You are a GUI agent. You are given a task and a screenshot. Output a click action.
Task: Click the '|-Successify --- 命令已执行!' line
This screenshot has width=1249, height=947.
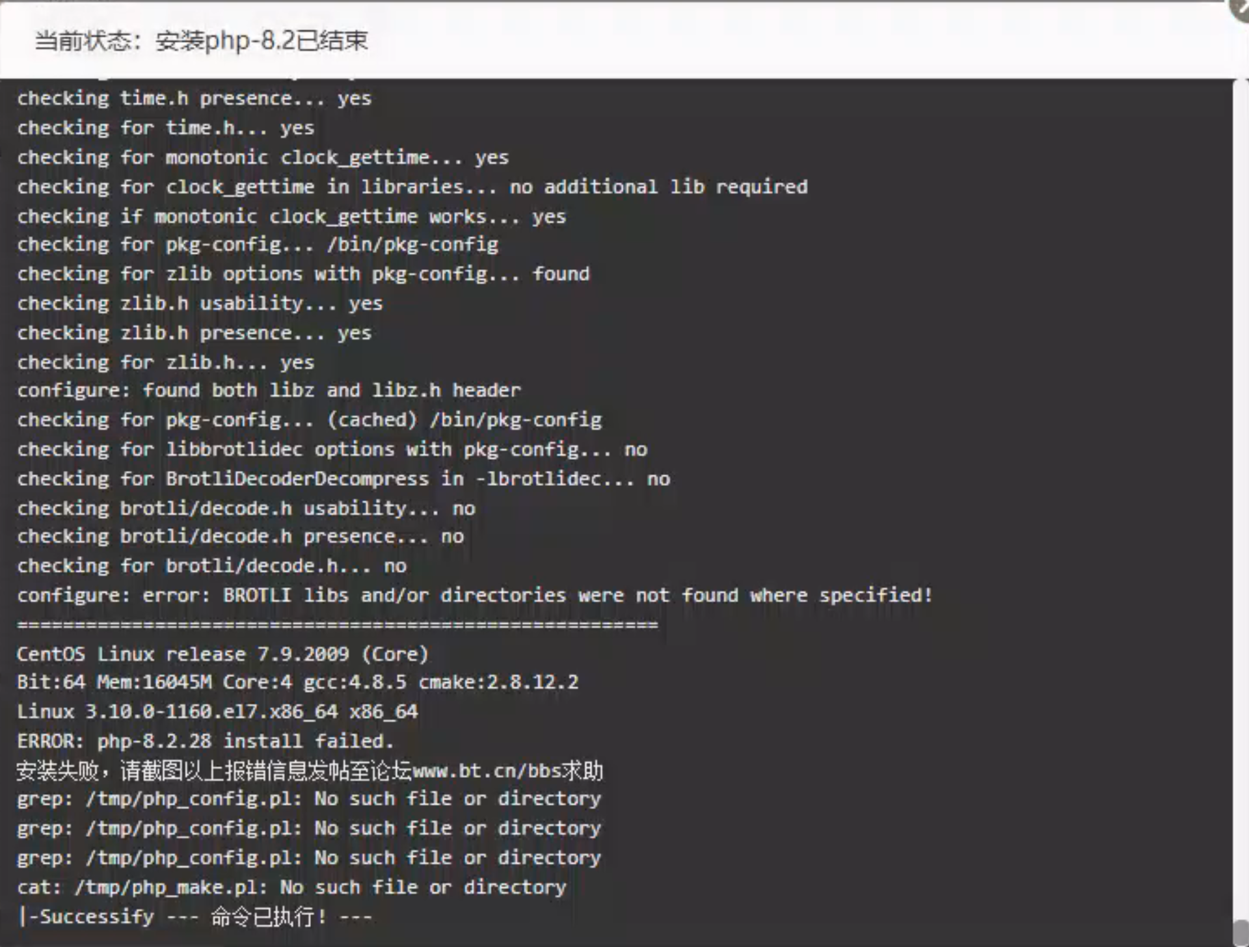coord(195,917)
